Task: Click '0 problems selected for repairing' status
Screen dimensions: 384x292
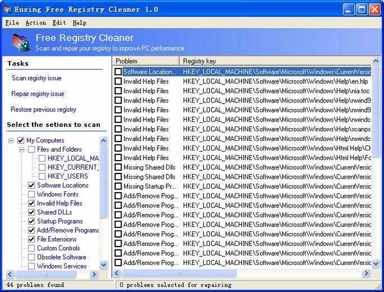Action: [175, 285]
